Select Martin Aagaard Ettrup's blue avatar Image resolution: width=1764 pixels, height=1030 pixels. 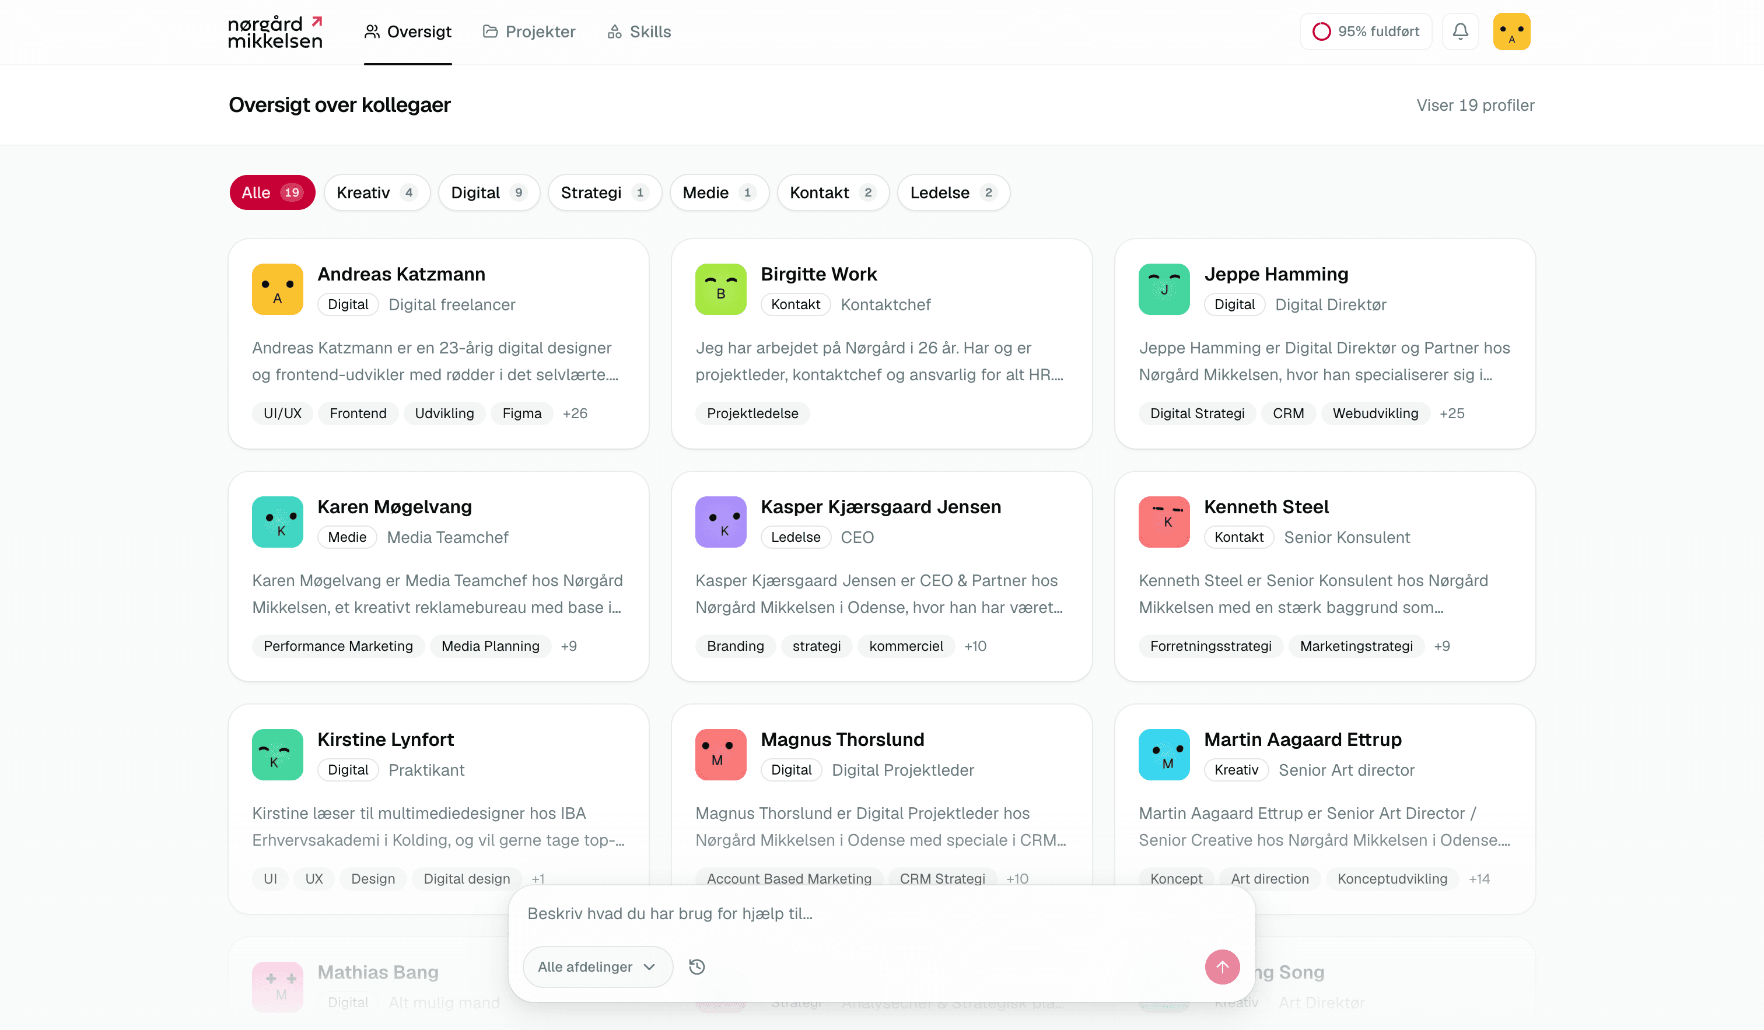click(x=1164, y=754)
